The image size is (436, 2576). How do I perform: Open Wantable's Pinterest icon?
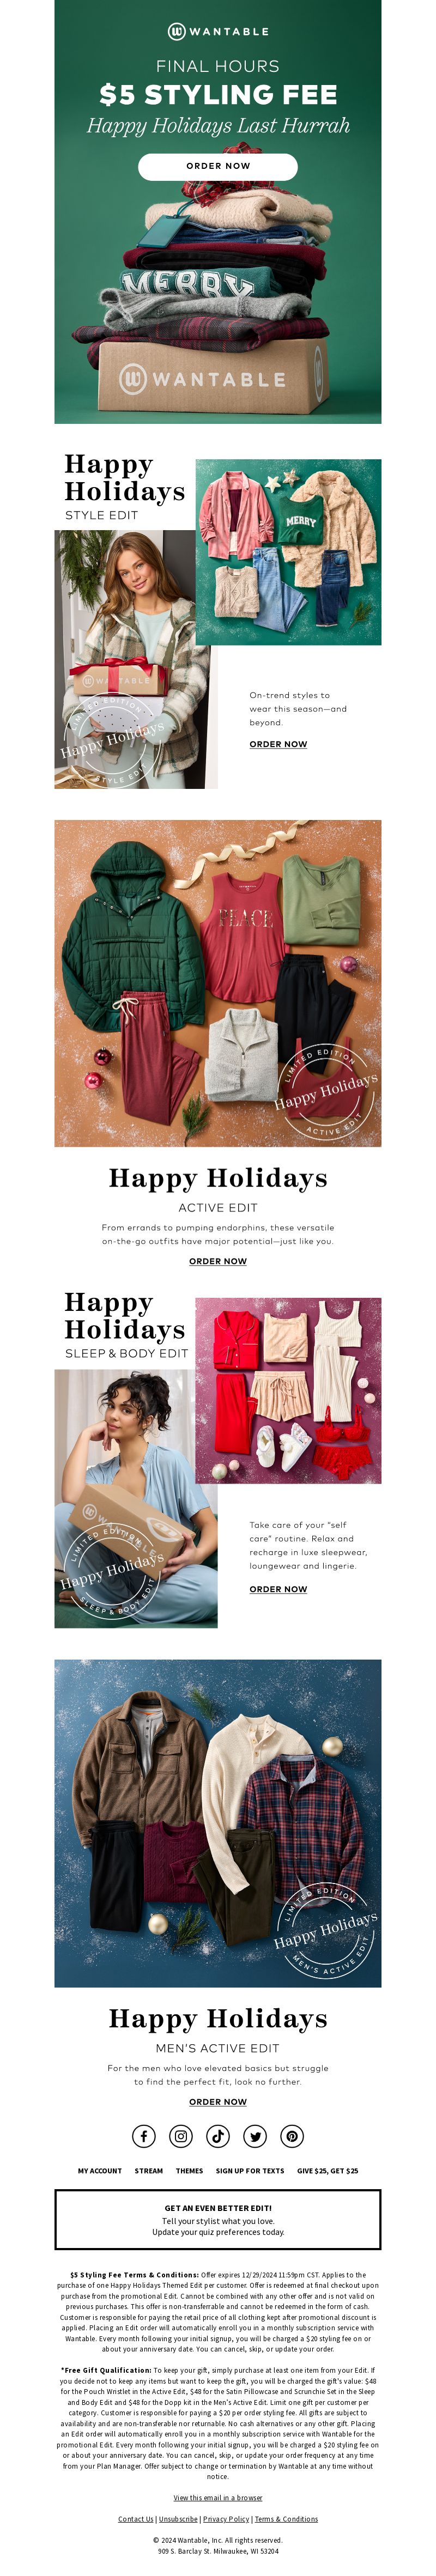point(292,2136)
